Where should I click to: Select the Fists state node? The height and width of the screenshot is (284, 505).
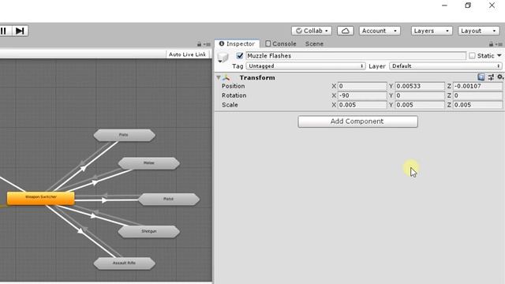tap(124, 135)
